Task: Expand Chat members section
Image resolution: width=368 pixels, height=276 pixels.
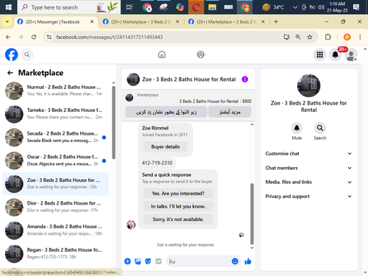Action: tap(308, 168)
